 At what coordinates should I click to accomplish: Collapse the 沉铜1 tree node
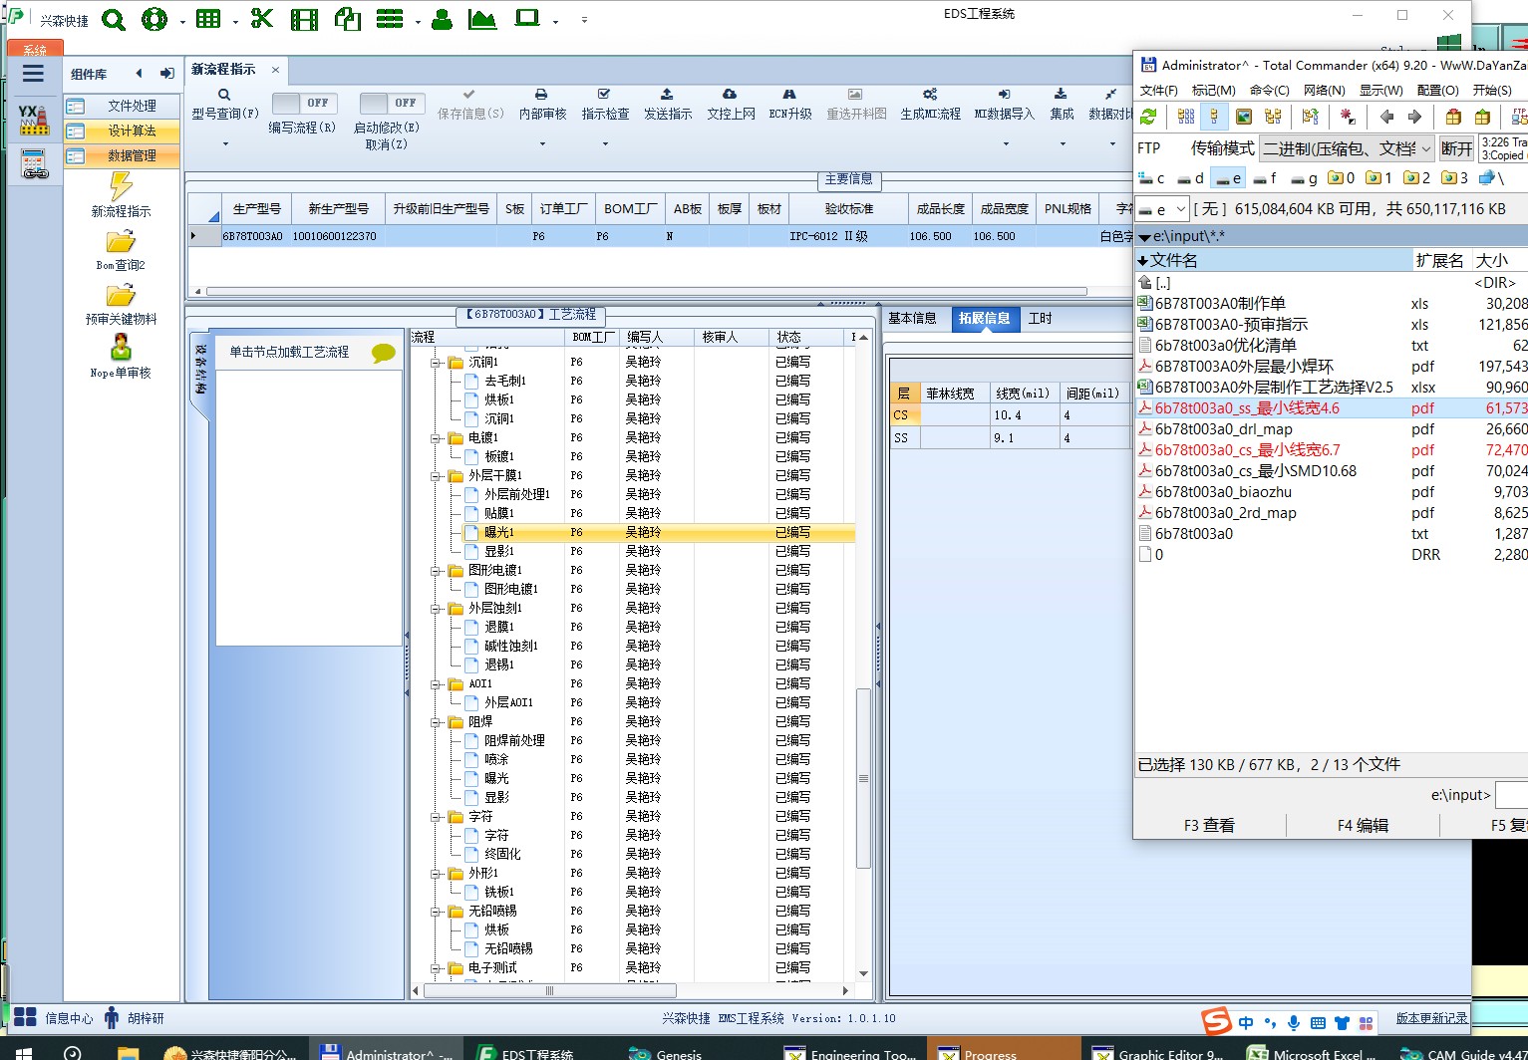pyautogui.click(x=436, y=363)
